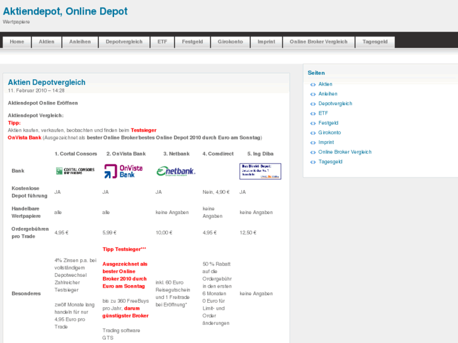The image size is (458, 343).
Task: Click the ETF link in Seiten sidebar
Action: [323, 113]
